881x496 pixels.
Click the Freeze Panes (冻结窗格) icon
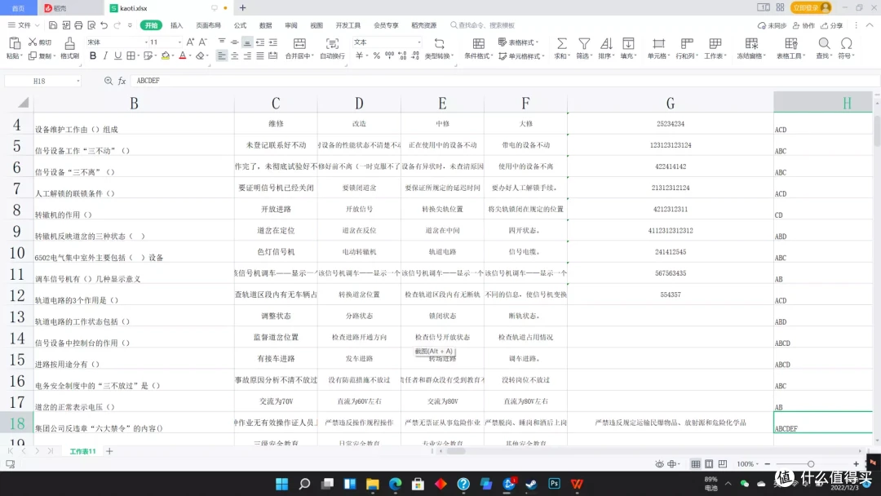tap(751, 43)
